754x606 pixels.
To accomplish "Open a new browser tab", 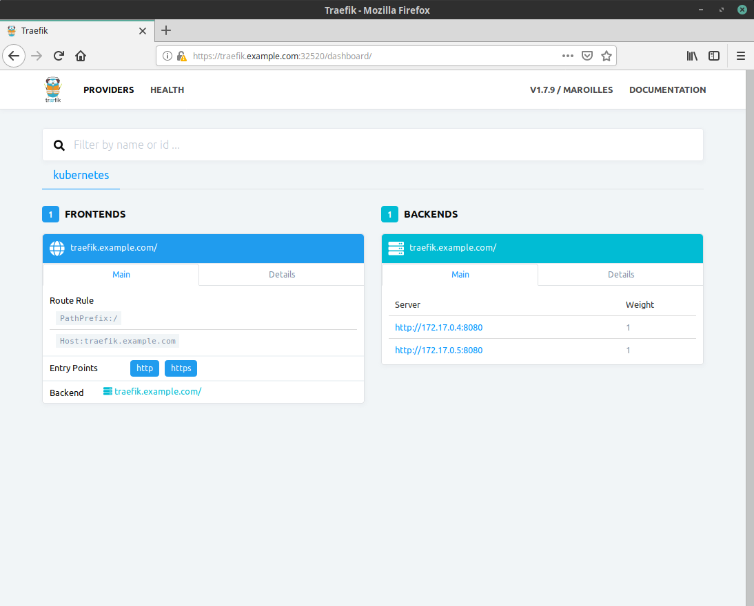I will coord(166,30).
